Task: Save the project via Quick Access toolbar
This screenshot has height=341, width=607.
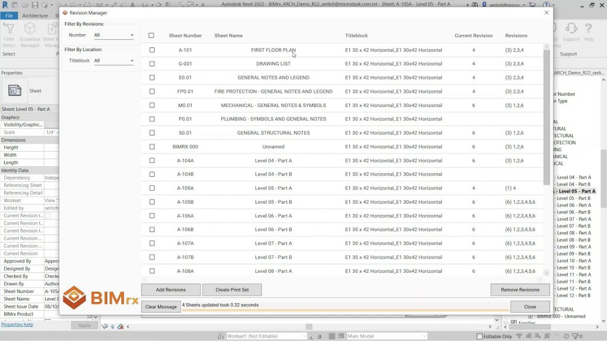Action: 35,4
